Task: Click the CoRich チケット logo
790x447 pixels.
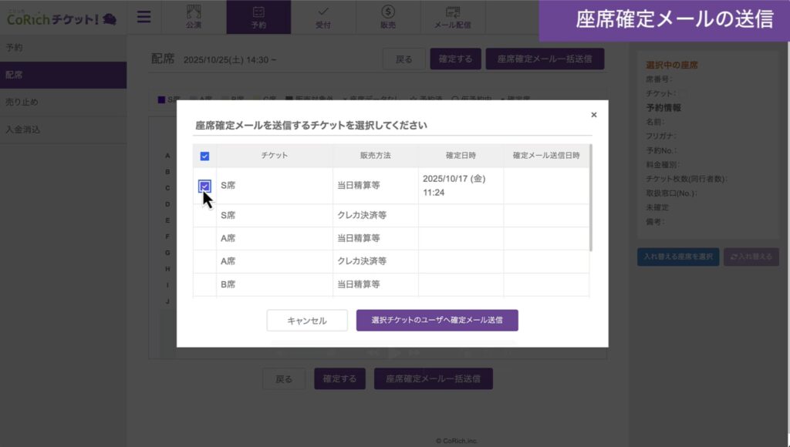Action: [x=62, y=18]
